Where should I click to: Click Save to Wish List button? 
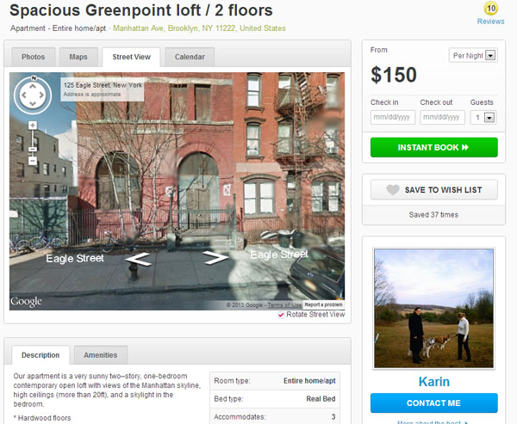[434, 189]
